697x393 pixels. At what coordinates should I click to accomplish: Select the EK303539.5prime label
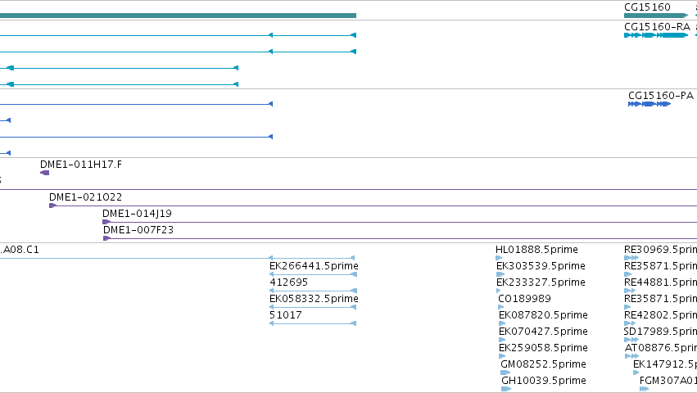[x=541, y=266]
